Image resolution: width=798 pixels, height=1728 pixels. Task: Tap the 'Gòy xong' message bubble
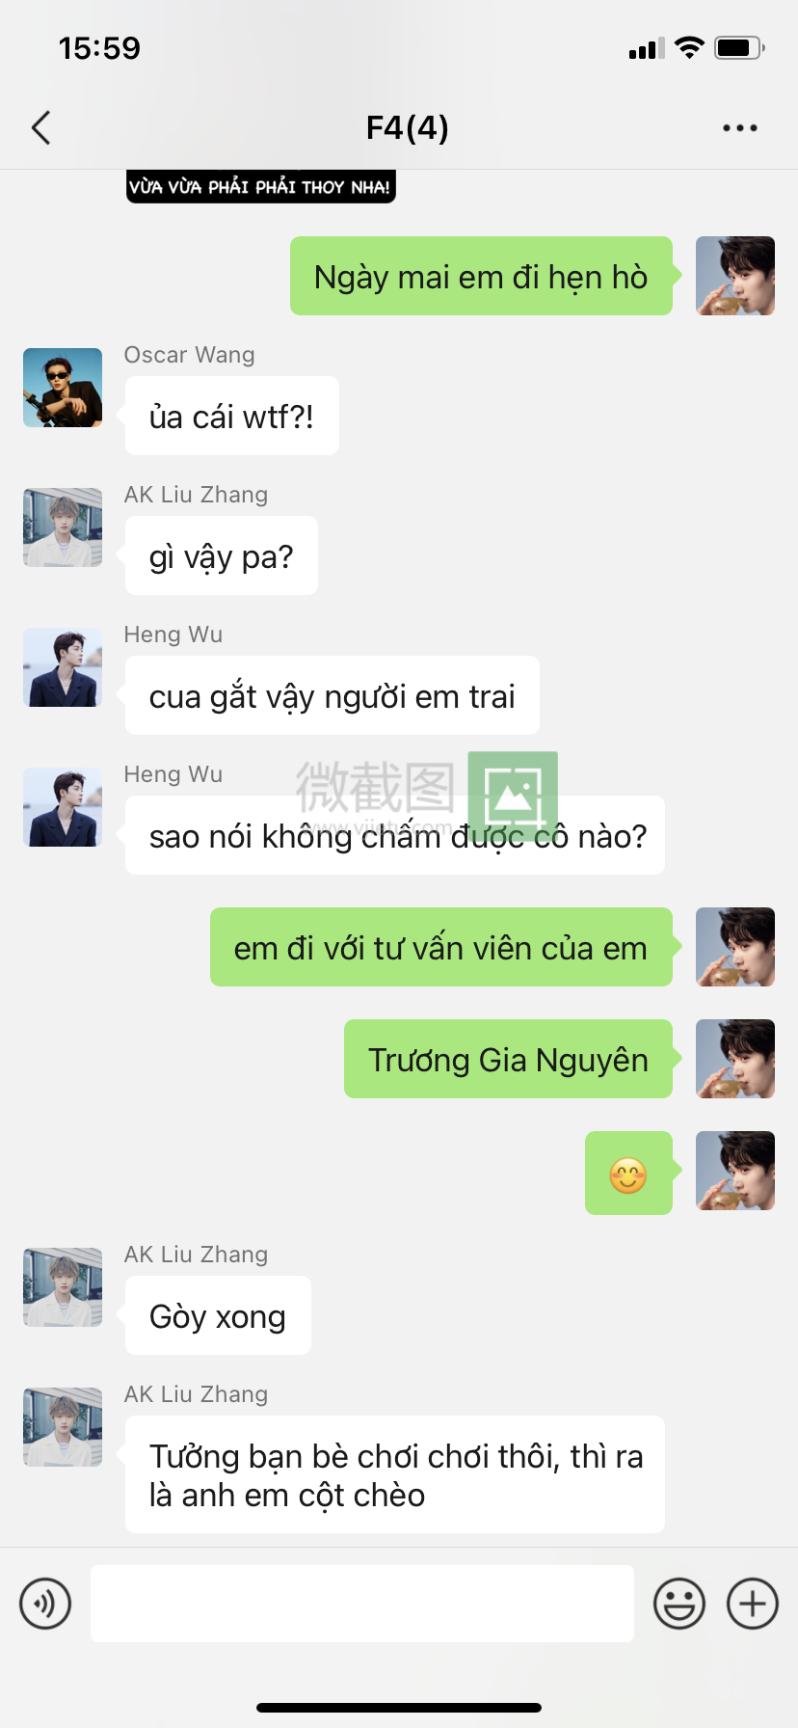pos(218,1315)
